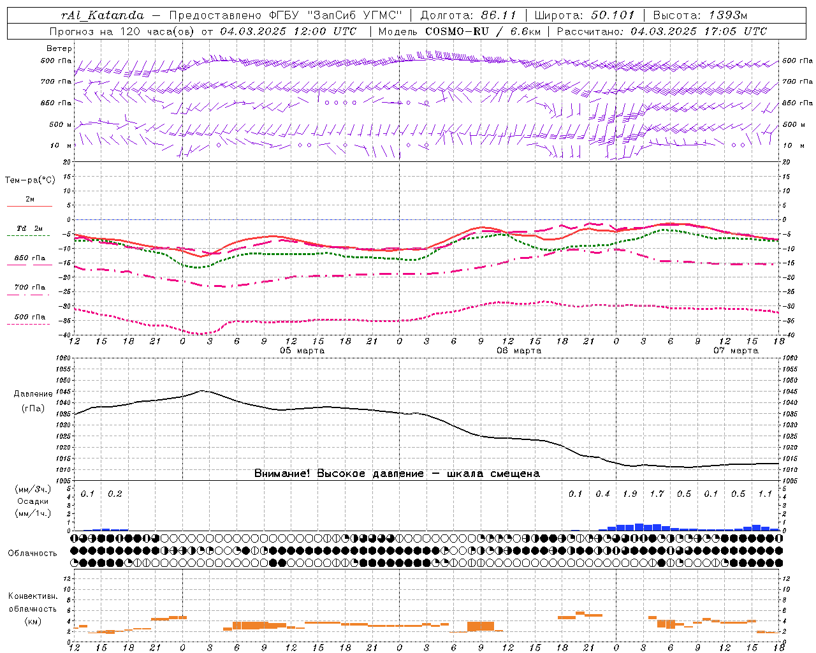Viewport: 816px width, 653px height.
Task: Click the Высота: 1393м header value
Action: (x=700, y=15)
